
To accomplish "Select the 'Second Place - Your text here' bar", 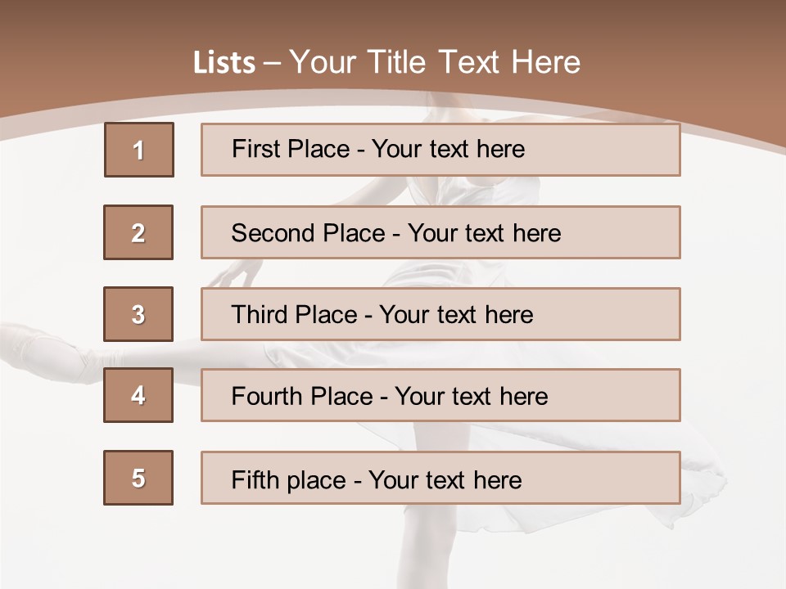I will coord(440,232).
